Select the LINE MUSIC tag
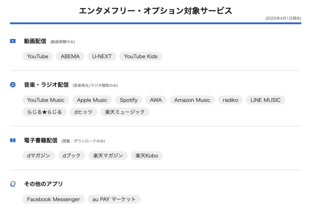The width and height of the screenshot is (311, 210). coord(265,100)
